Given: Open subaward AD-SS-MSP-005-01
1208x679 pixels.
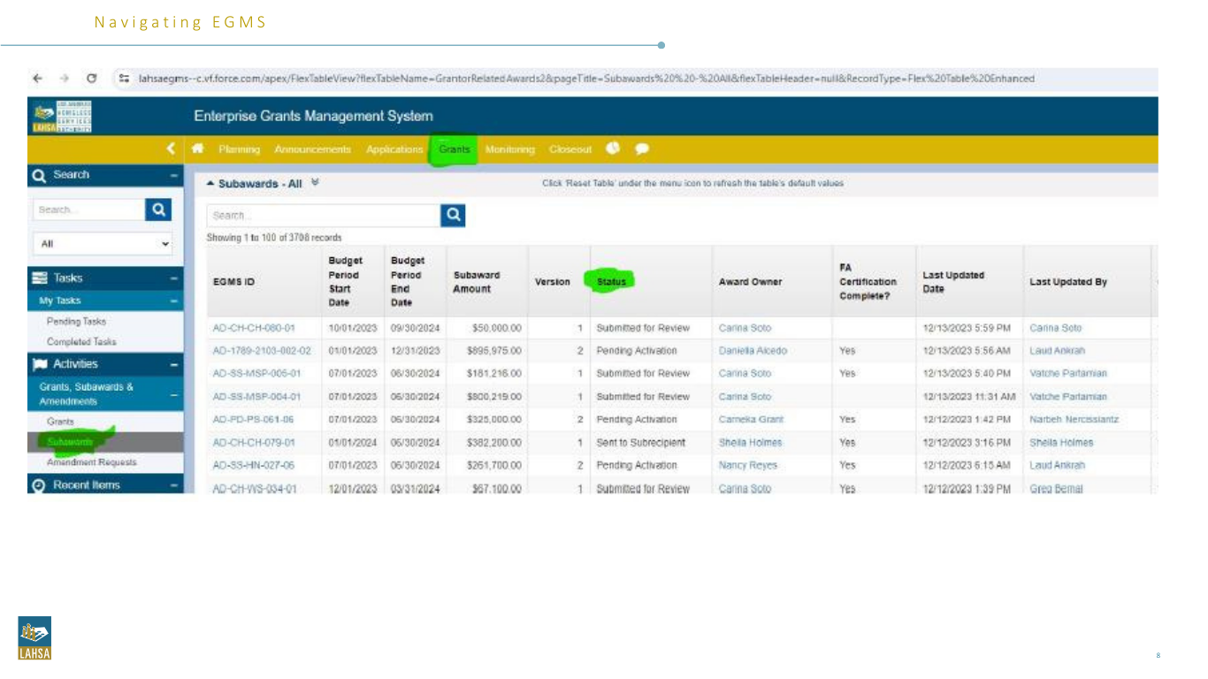Looking at the screenshot, I should point(257,373).
